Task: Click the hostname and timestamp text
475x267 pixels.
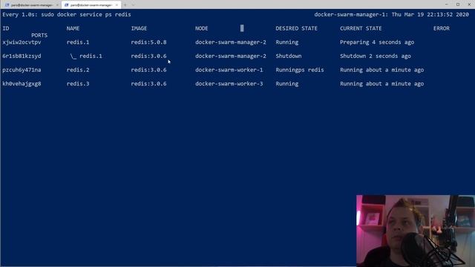Action: tap(391, 15)
